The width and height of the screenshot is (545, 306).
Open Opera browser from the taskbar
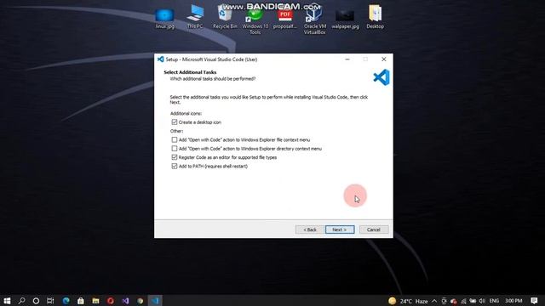(x=111, y=300)
